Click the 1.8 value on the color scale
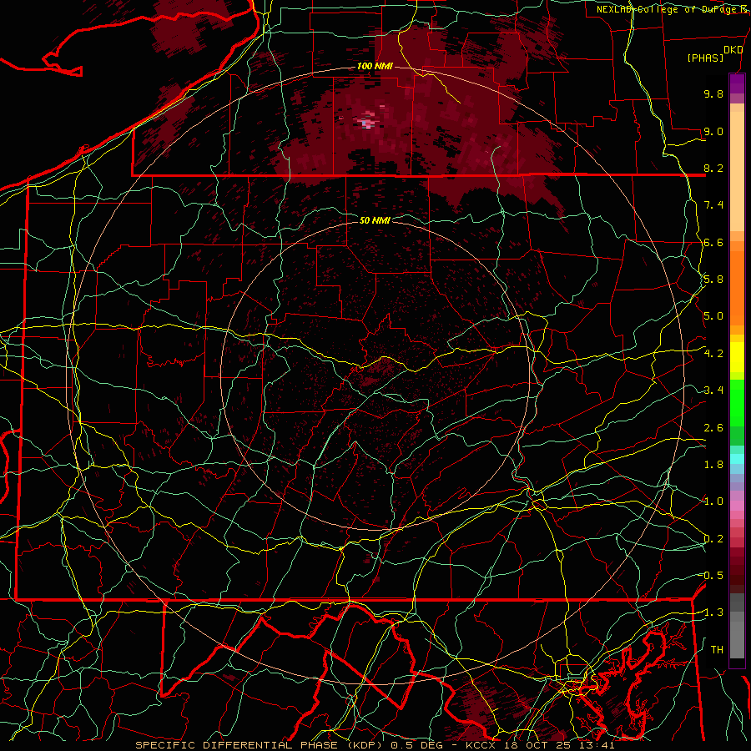The height and width of the screenshot is (751, 751). pos(713,465)
